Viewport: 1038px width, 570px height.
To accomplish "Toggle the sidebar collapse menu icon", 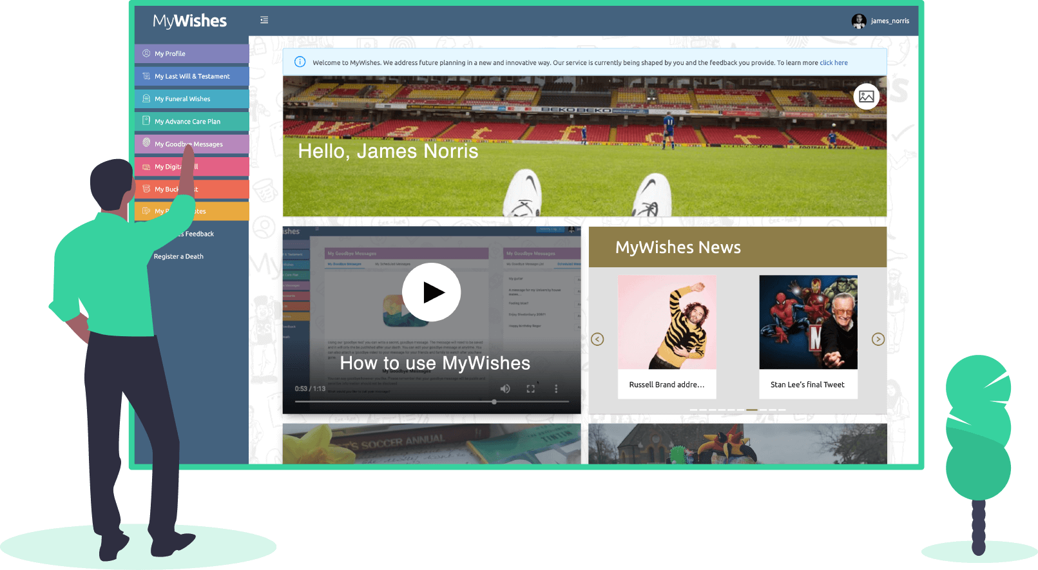I will [x=264, y=20].
